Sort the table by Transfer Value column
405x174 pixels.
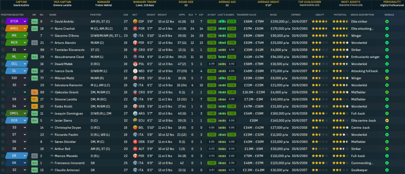246,15
